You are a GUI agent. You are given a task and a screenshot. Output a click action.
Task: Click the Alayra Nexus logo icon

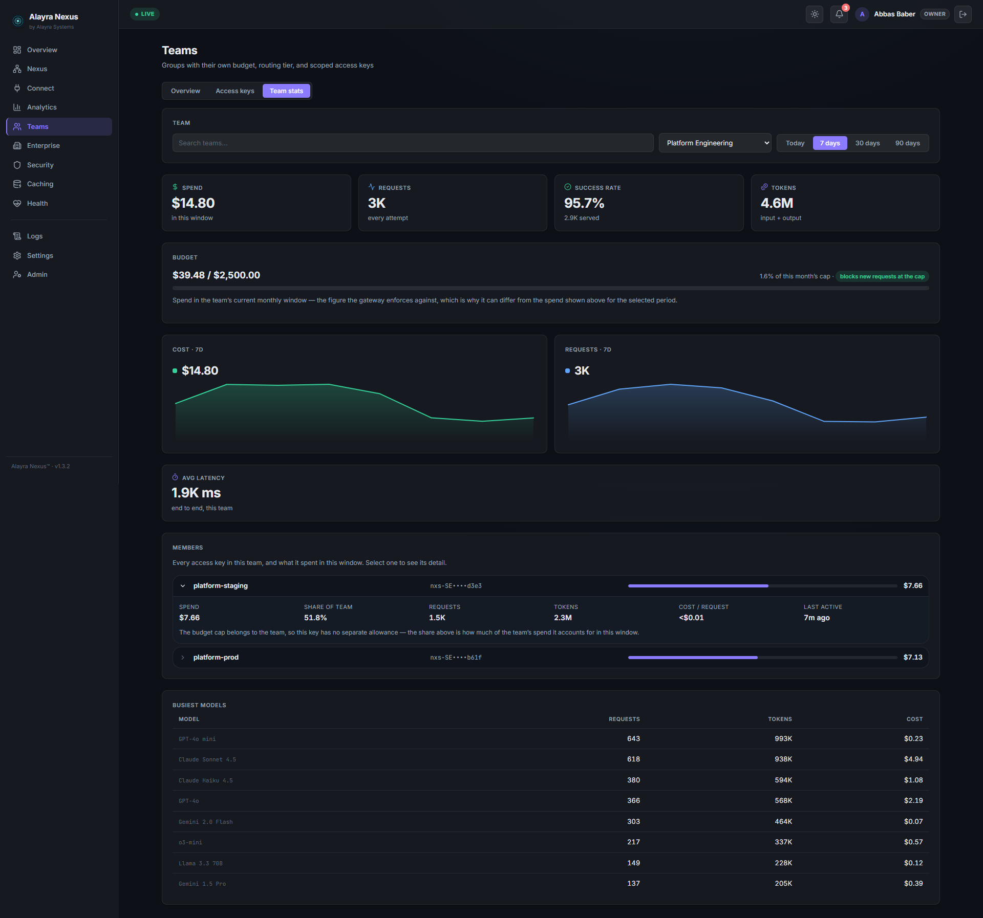[x=18, y=21]
